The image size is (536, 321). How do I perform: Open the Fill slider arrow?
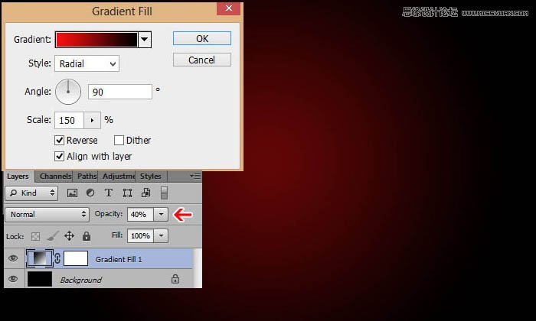point(161,235)
